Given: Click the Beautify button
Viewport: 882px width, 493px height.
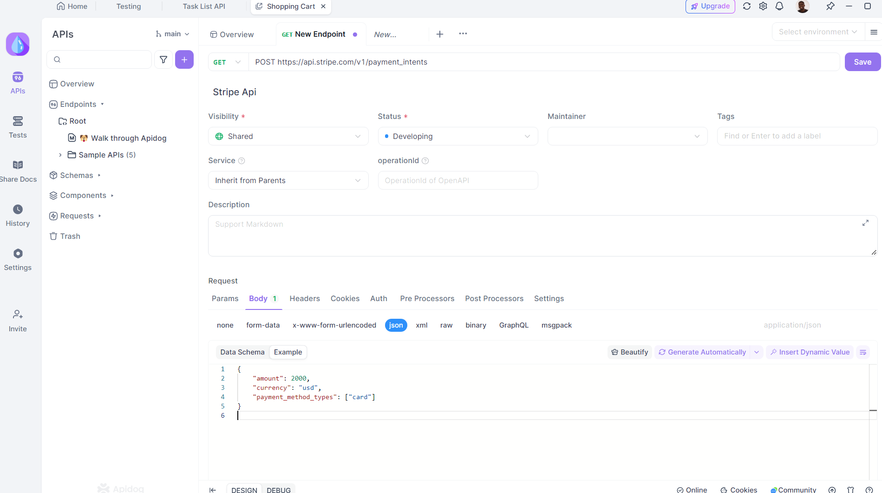Looking at the screenshot, I should (630, 352).
